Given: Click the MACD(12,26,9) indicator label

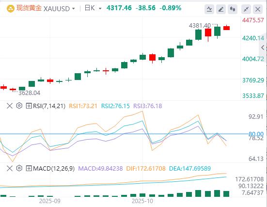Looking at the screenshot, I should click(54, 169).
